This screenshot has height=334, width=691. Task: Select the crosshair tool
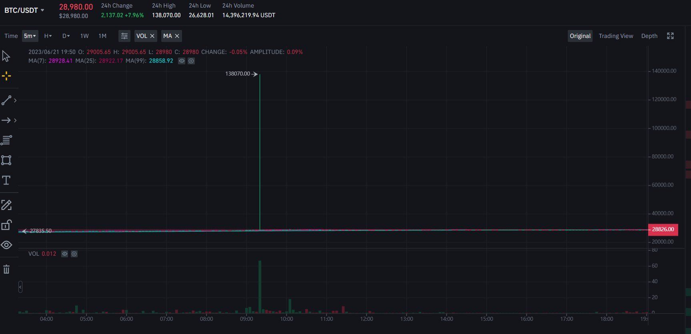coord(6,76)
